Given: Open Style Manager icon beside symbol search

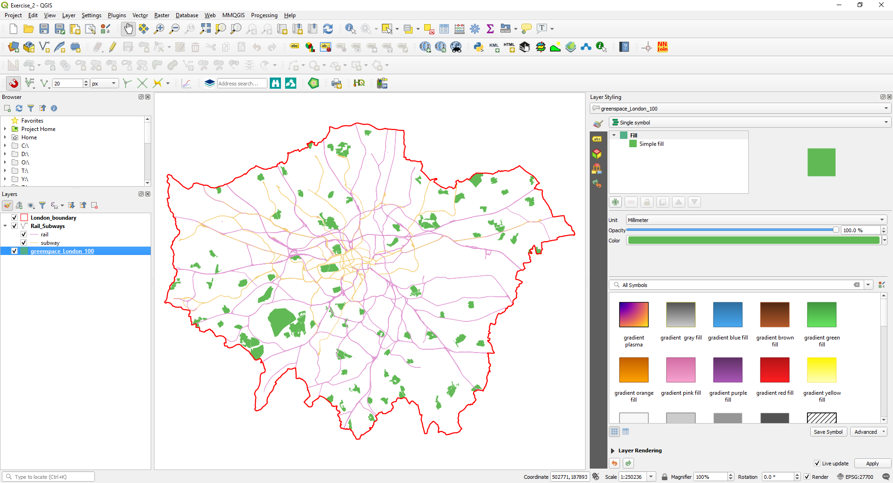Looking at the screenshot, I should point(881,285).
